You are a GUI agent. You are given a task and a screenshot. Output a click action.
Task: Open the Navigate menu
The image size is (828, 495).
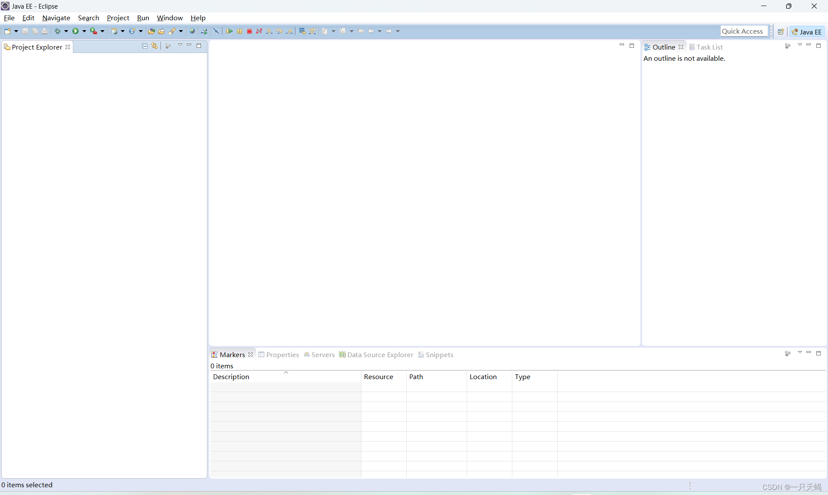tap(56, 18)
